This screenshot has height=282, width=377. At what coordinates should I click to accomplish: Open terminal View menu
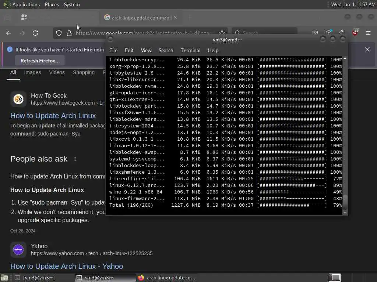[146, 51]
